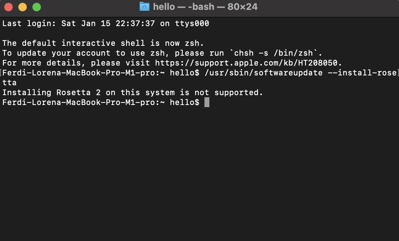Maximize the window using green button
Viewport: 399px width, 241px height.
tap(37, 7)
